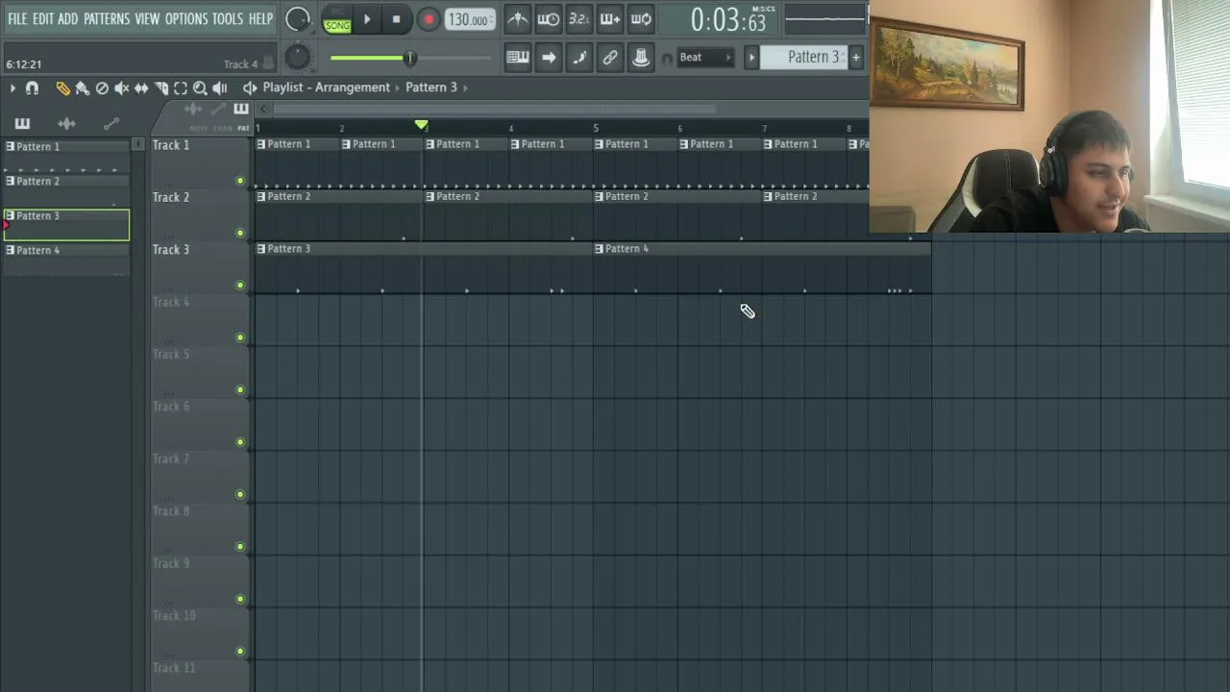
Task: Add a new pattern with plus button
Action: 855,58
